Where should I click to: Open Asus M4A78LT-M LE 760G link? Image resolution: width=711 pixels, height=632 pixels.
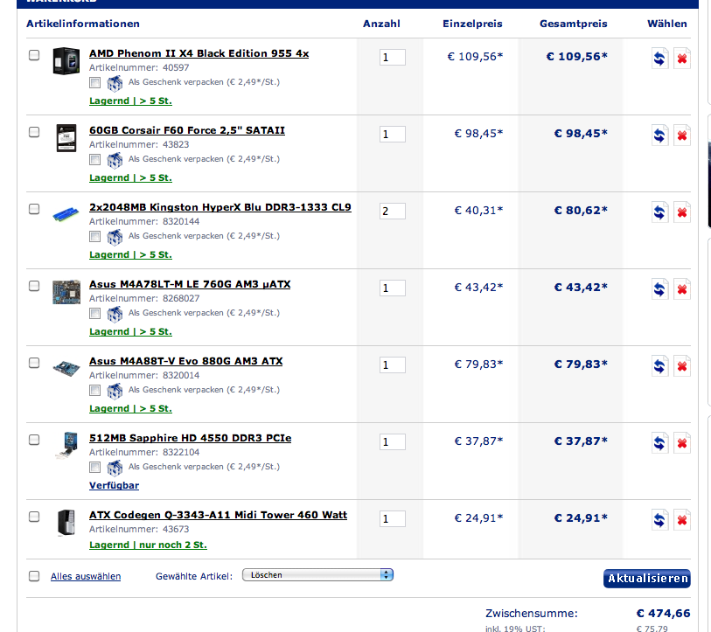[x=190, y=284]
